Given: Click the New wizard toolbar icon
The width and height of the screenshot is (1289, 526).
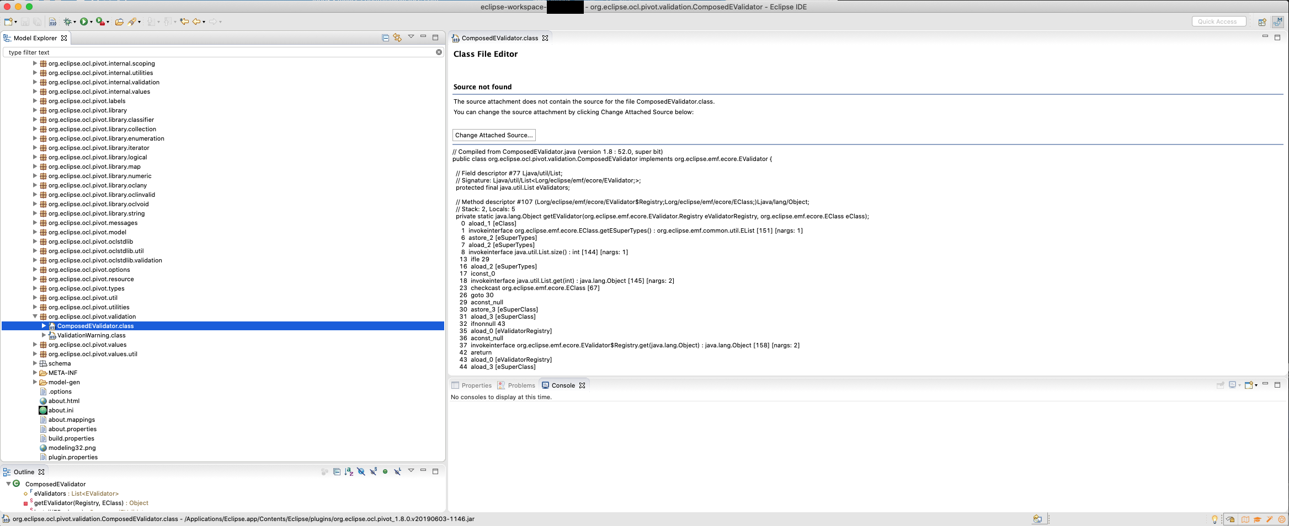Looking at the screenshot, I should pyautogui.click(x=8, y=22).
